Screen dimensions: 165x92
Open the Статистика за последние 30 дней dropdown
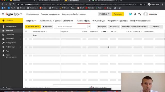pyautogui.click(x=135, y=27)
